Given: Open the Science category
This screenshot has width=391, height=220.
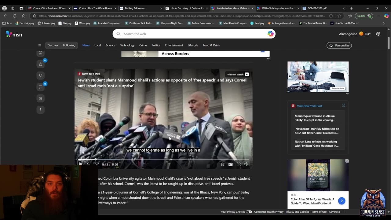Looking at the screenshot, I should click(x=111, y=45).
